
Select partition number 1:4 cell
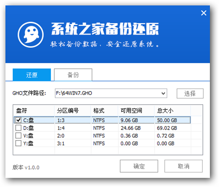(x=61, y=128)
